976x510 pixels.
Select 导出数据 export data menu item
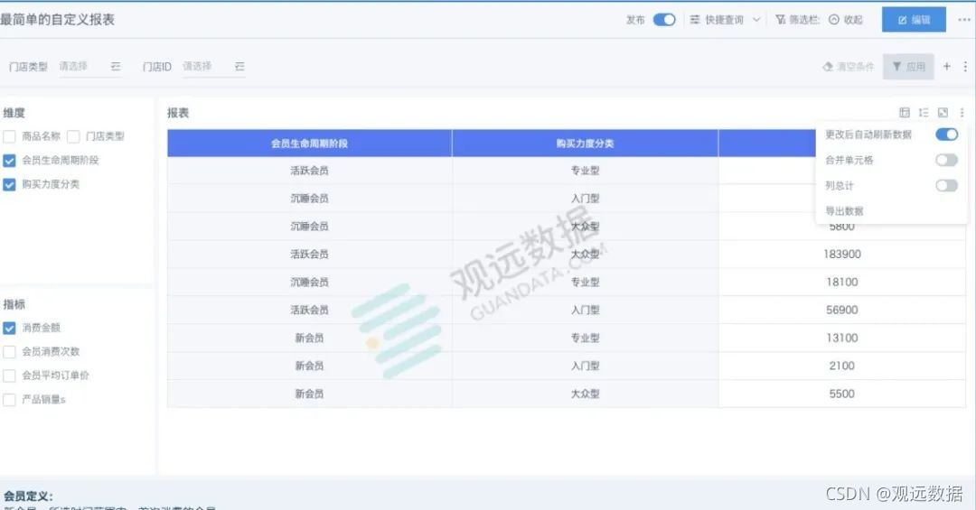coord(844,211)
